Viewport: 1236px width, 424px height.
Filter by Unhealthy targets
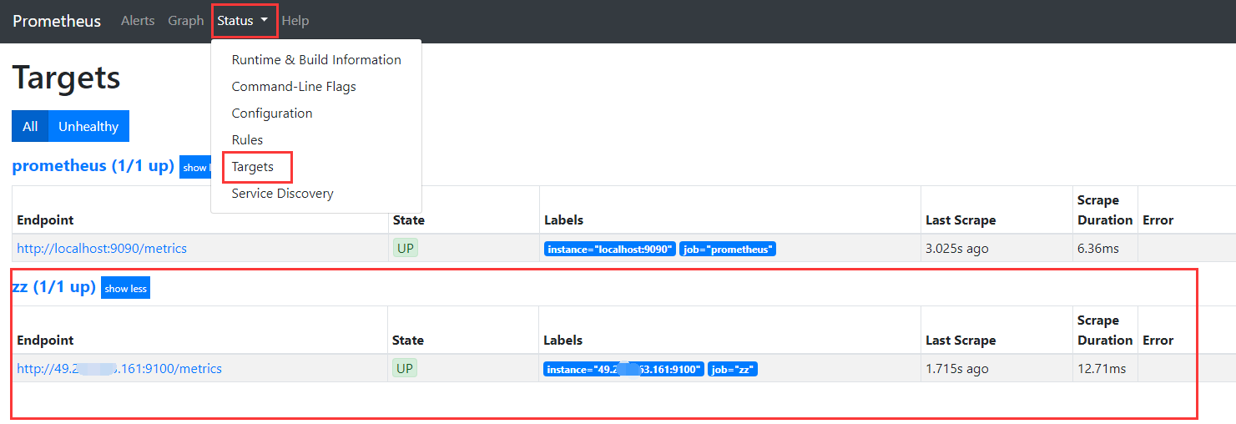coord(88,126)
